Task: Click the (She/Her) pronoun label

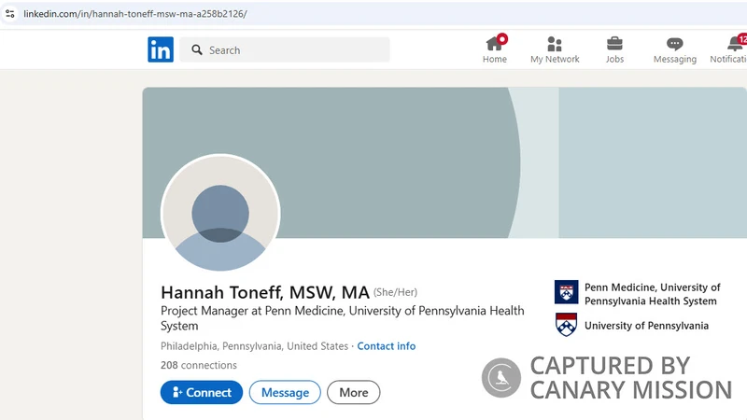Action: click(x=395, y=292)
